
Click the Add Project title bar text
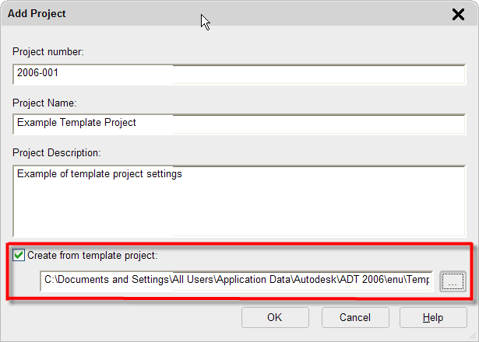pos(37,14)
